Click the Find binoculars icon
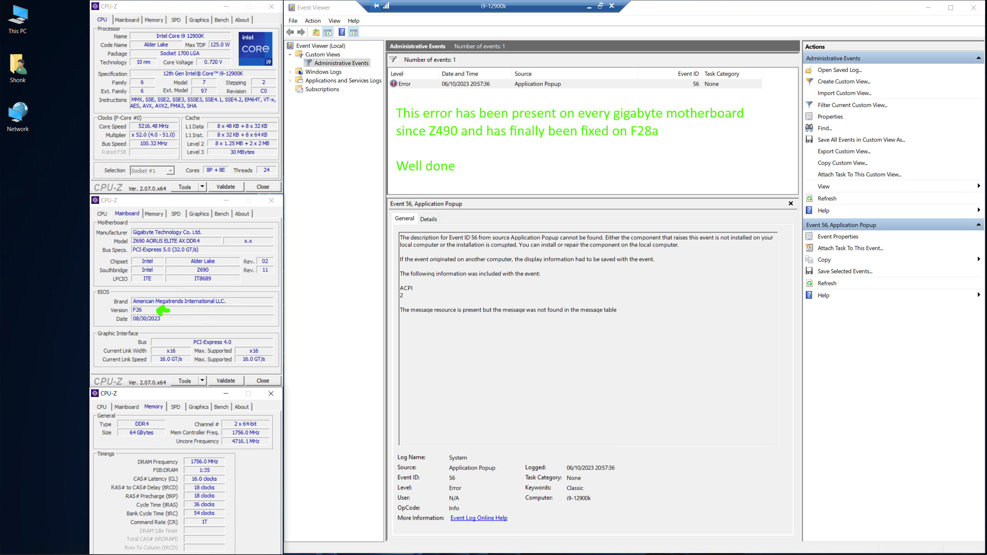Viewport: 987px width, 555px height. (x=809, y=128)
